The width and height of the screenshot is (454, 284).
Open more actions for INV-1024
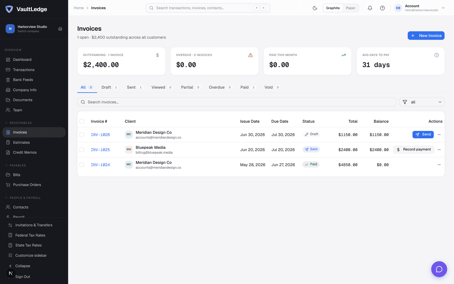click(439, 165)
